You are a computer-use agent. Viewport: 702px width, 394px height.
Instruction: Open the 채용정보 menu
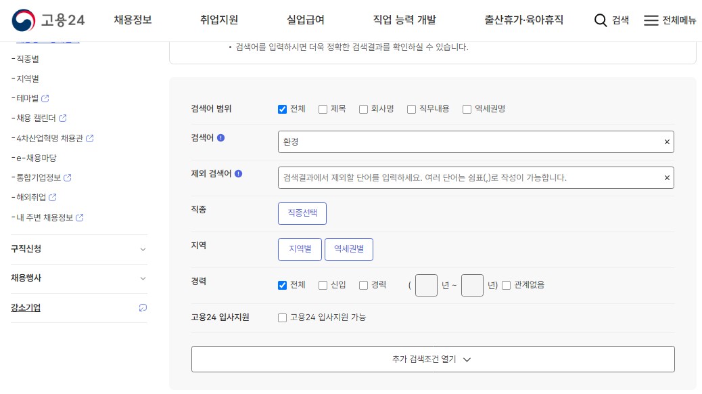[133, 20]
